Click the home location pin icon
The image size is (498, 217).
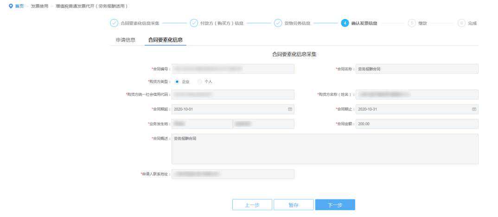pyautogui.click(x=5, y=6)
